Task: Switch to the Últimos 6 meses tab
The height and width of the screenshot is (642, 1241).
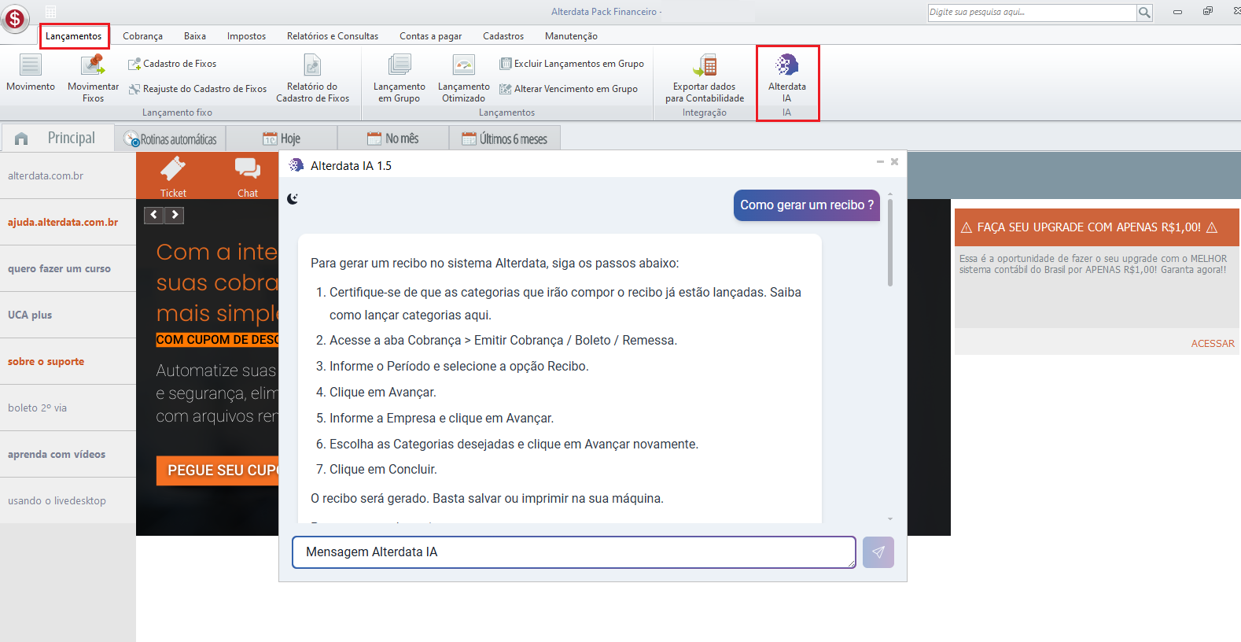Action: (x=505, y=139)
